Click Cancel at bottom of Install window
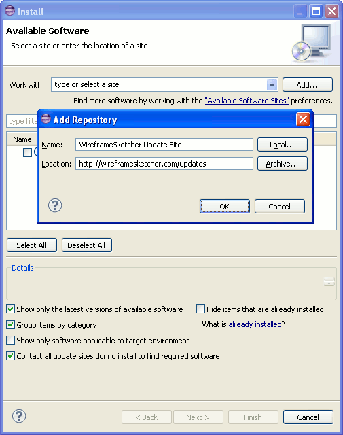The image size is (343, 435). coord(308,417)
